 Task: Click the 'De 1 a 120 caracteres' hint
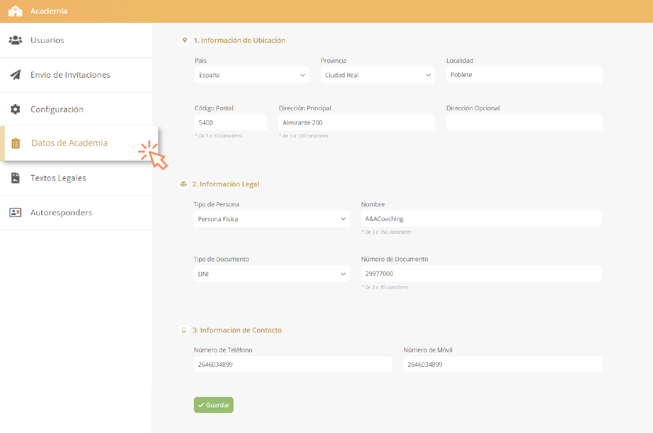point(304,136)
